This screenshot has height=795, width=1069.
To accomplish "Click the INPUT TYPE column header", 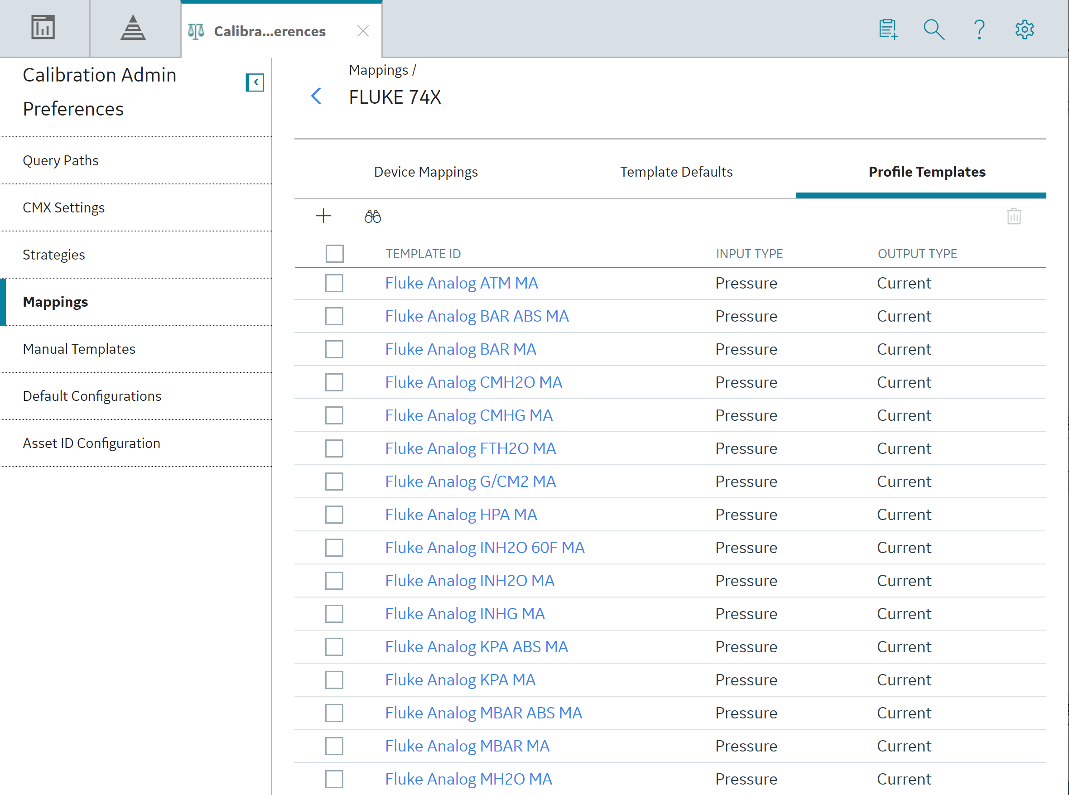I will (749, 254).
